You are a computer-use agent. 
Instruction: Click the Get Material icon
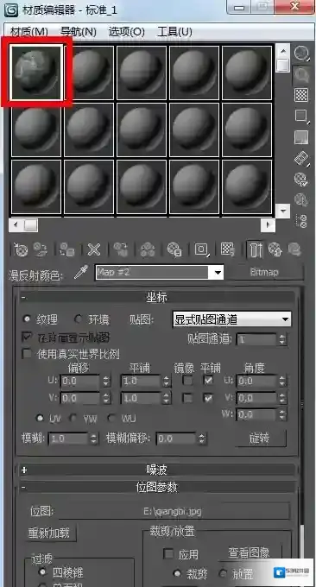coord(20,249)
